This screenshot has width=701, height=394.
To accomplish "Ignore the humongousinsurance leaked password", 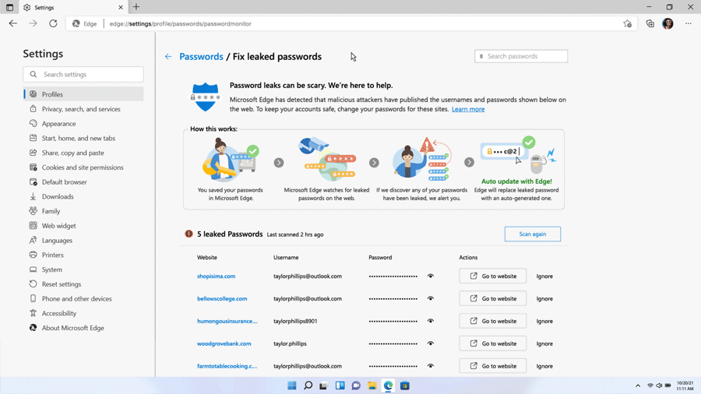I will pos(544,321).
